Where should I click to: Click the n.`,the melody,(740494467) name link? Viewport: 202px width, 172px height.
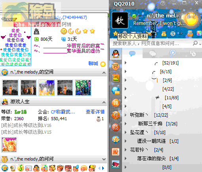[x=60, y=17]
